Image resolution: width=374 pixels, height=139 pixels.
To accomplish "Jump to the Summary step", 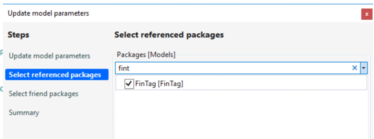I will point(24,113).
